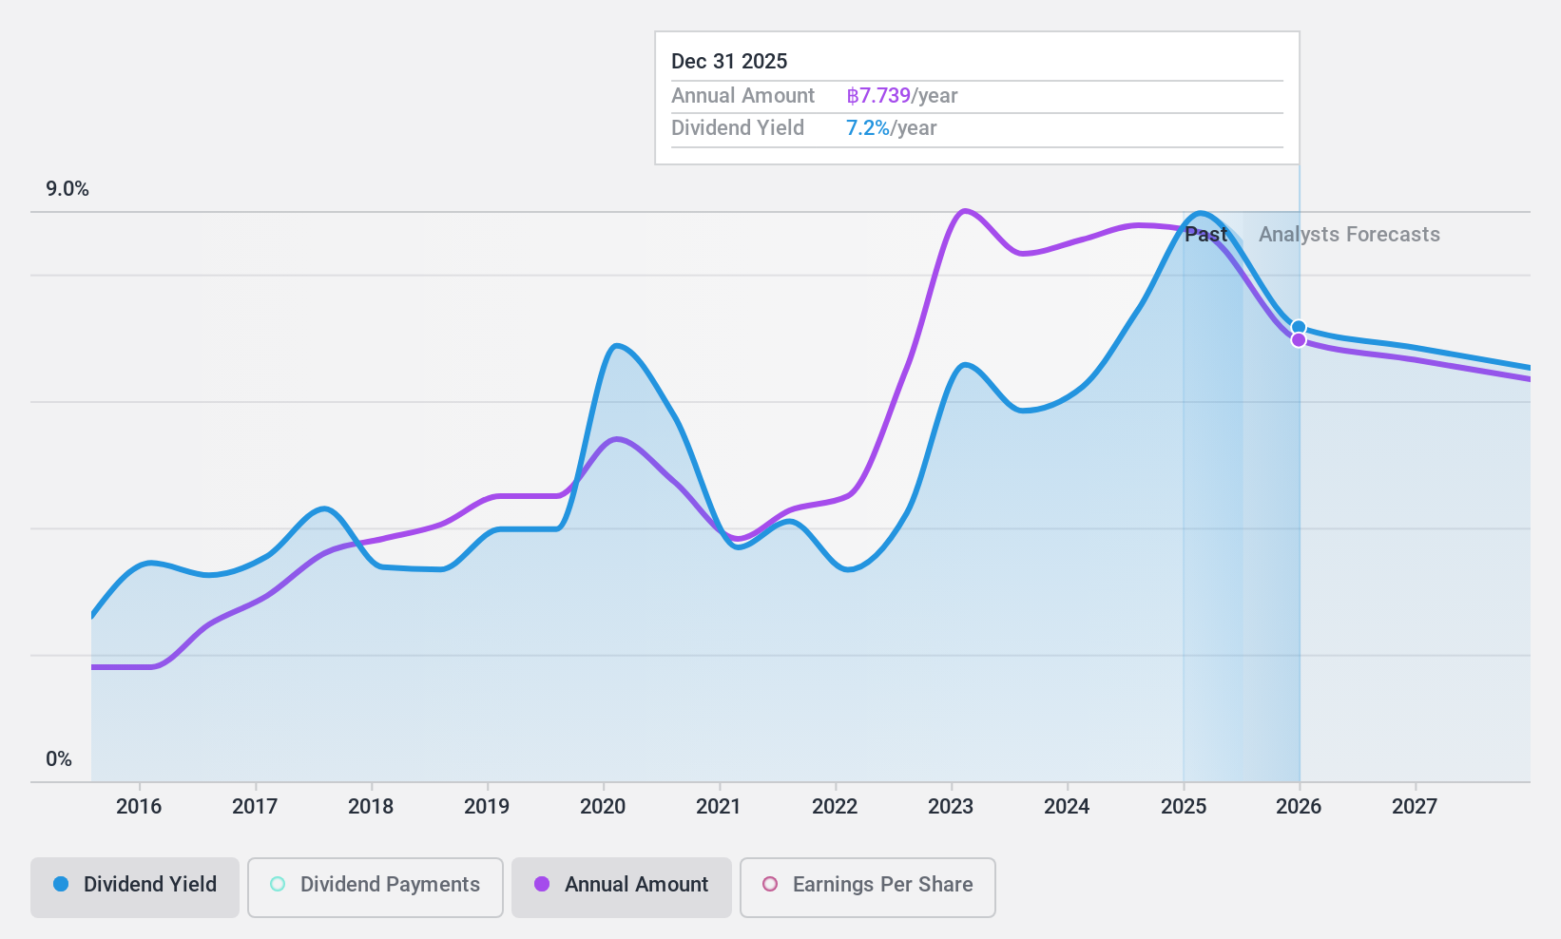The height and width of the screenshot is (939, 1561).
Task: Click the 2026 axis label
Action: [x=1299, y=807]
